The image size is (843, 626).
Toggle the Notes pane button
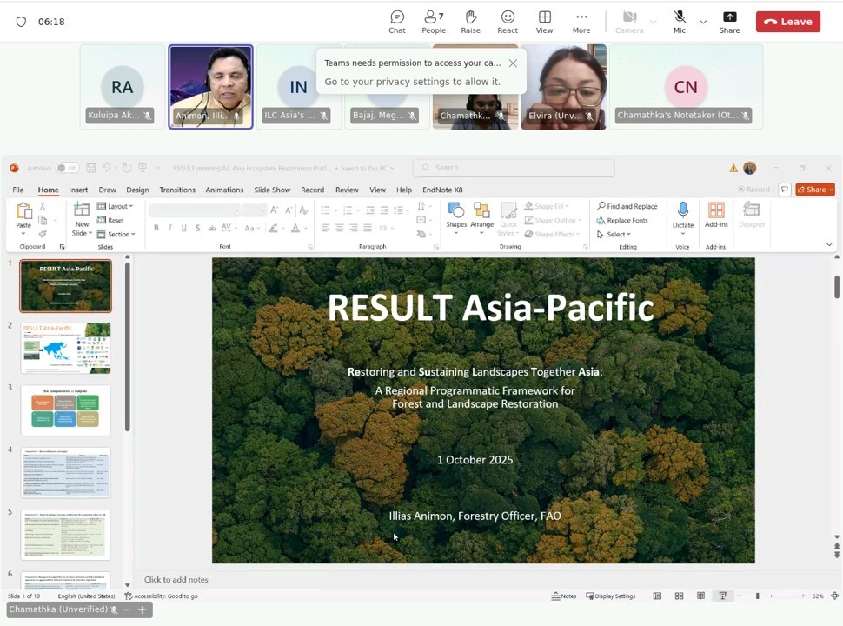(x=563, y=596)
